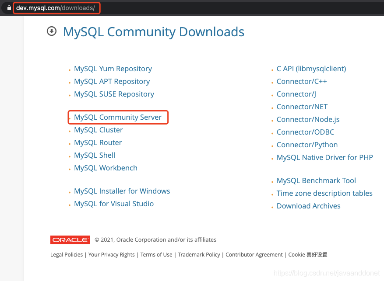Click the lock icon in address bar

pos(9,8)
